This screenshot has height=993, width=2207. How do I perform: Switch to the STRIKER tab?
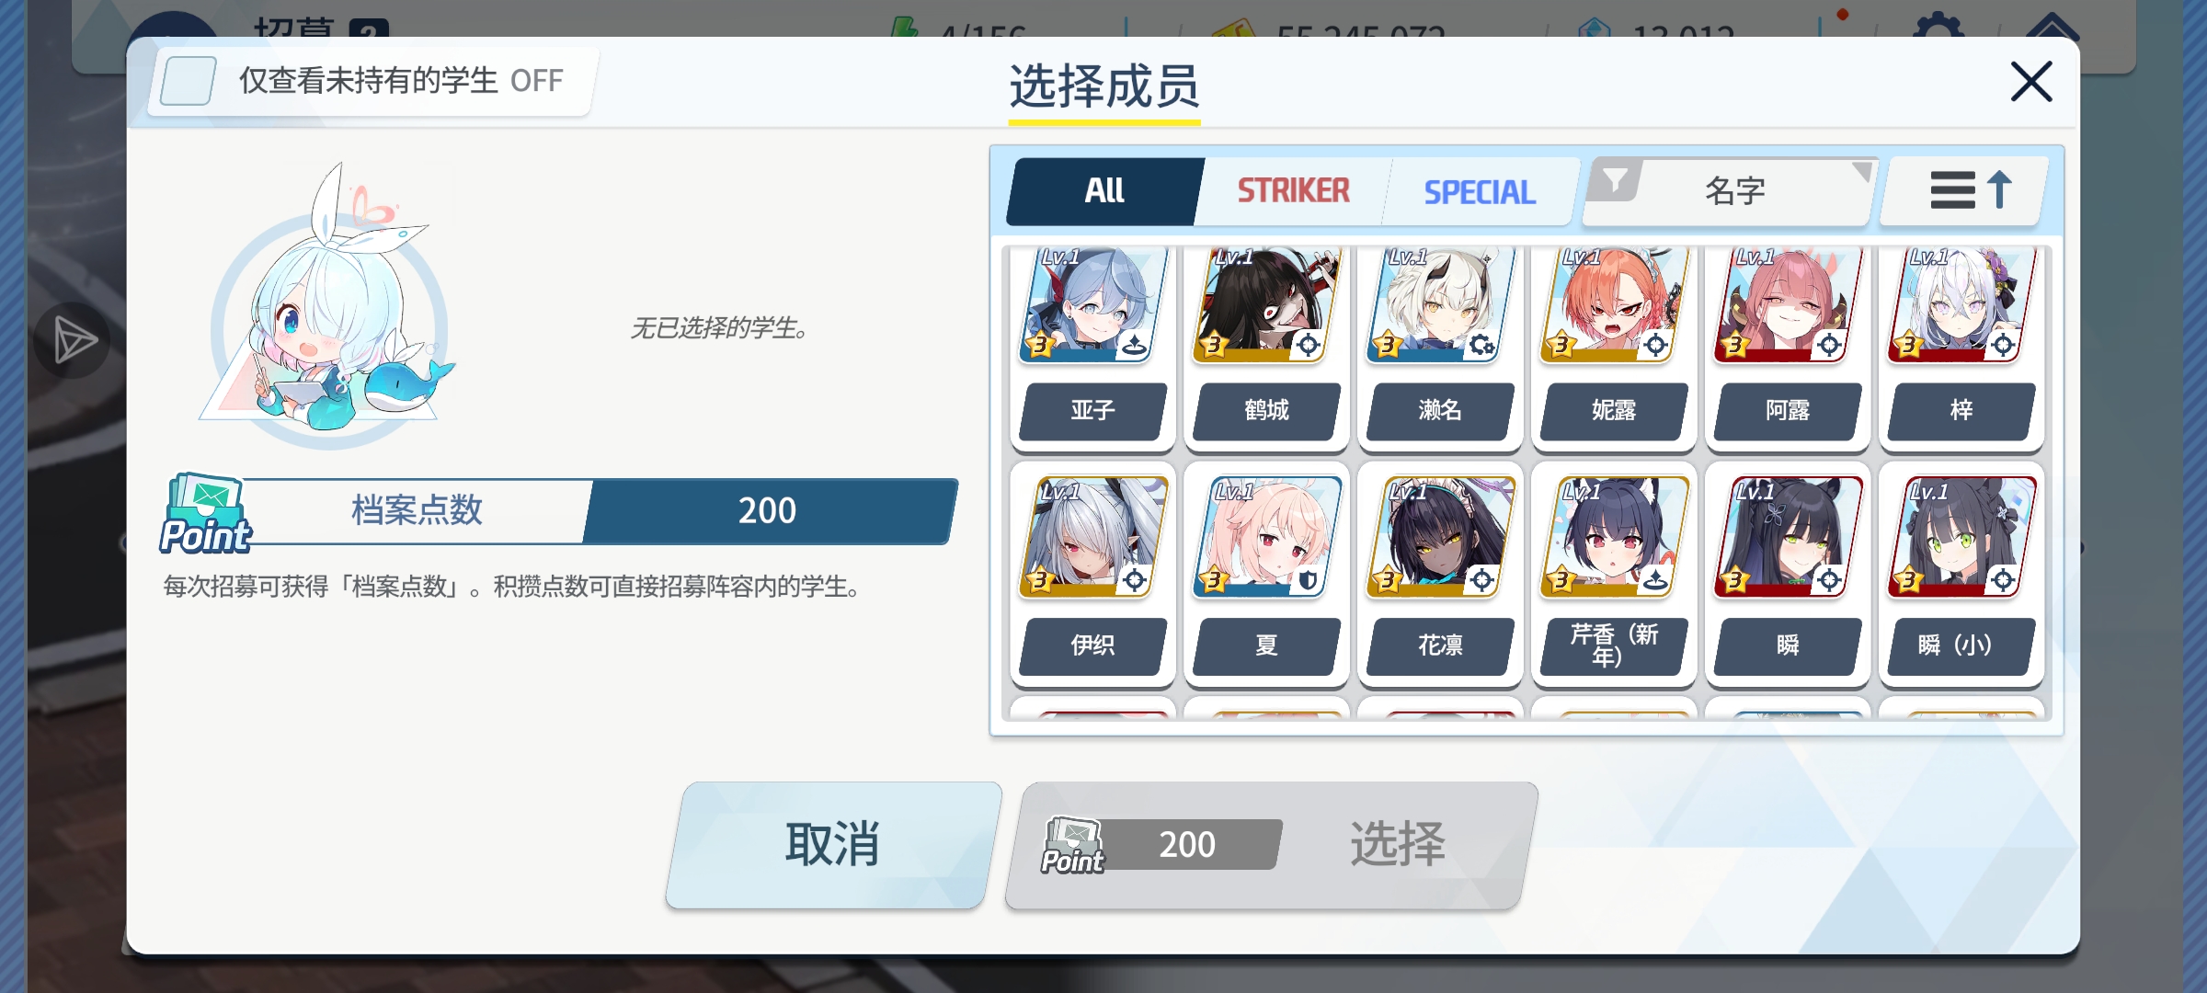[1293, 191]
